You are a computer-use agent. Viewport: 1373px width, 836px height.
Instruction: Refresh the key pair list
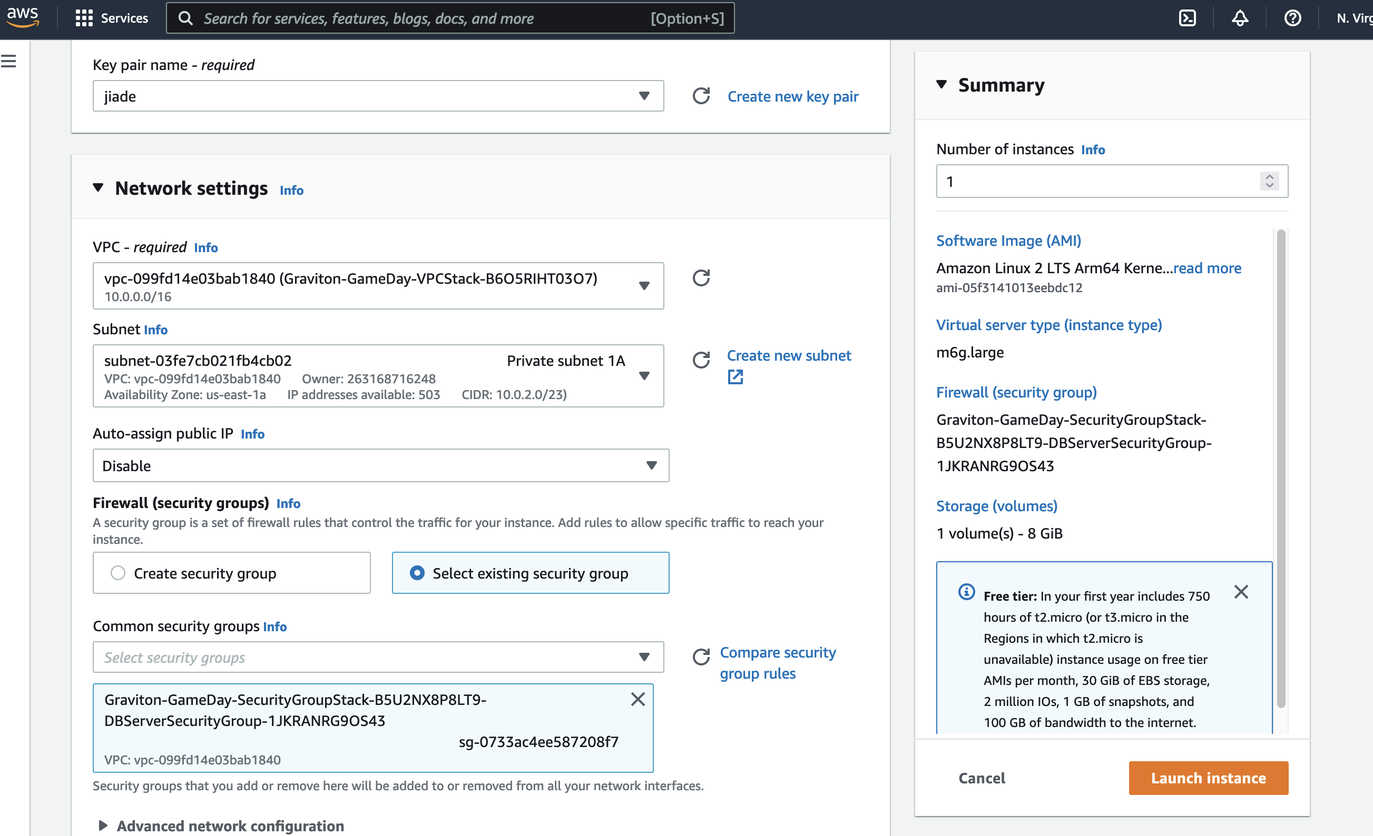701,96
